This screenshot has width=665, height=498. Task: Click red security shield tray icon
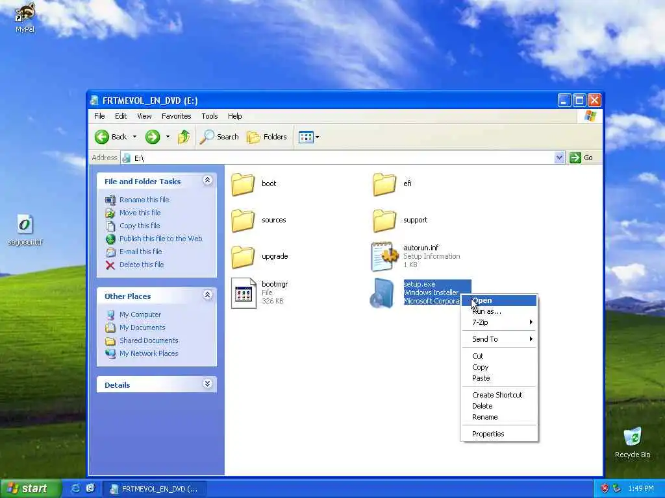[x=605, y=488]
